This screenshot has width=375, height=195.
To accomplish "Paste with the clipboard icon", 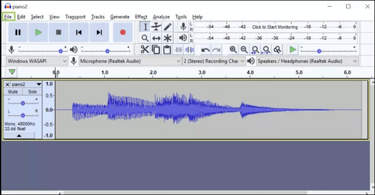I will (167, 49).
